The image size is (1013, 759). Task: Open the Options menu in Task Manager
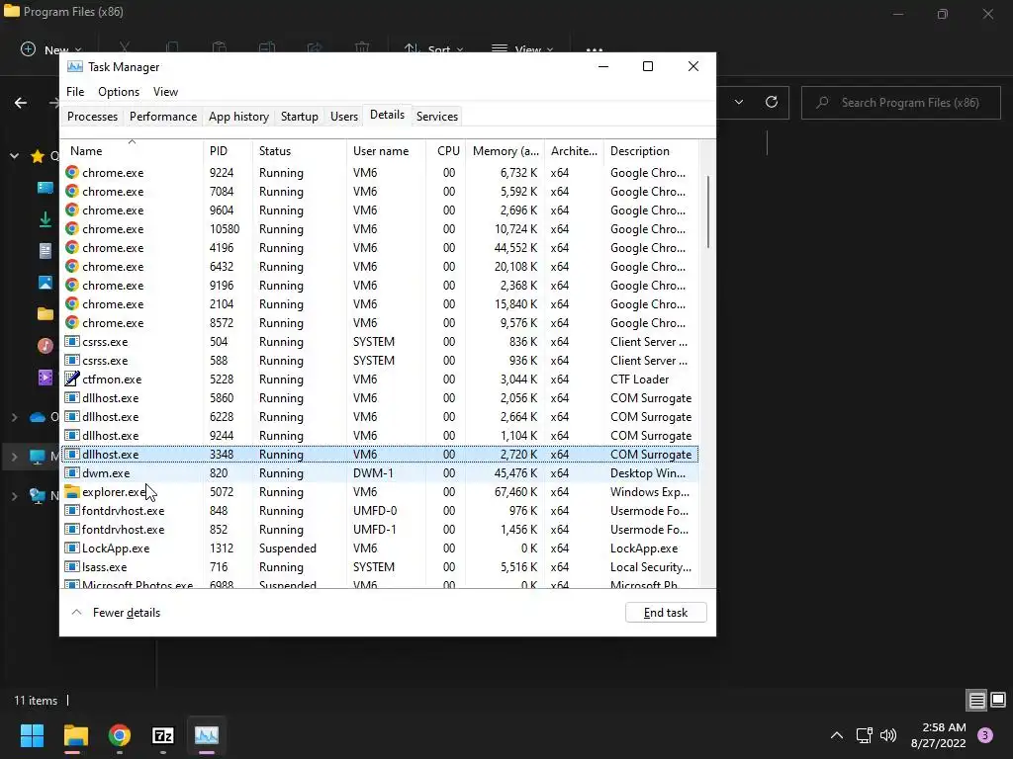(119, 92)
